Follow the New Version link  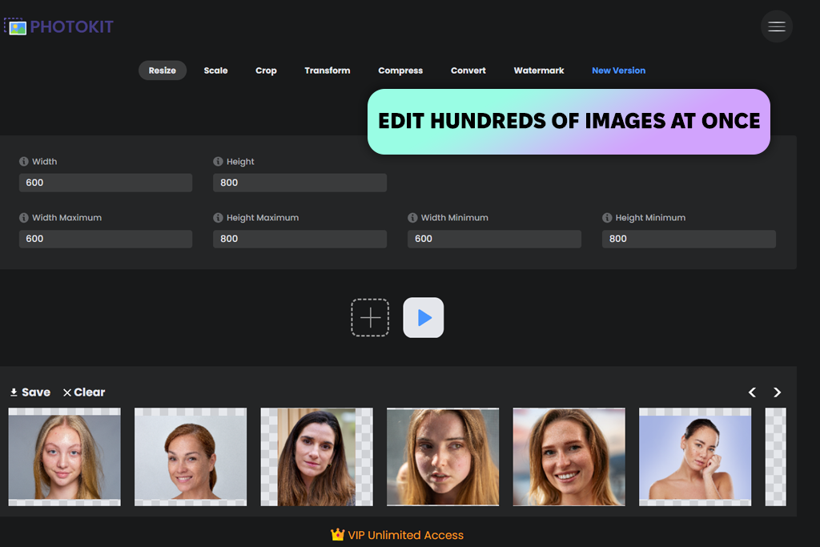[x=618, y=70]
